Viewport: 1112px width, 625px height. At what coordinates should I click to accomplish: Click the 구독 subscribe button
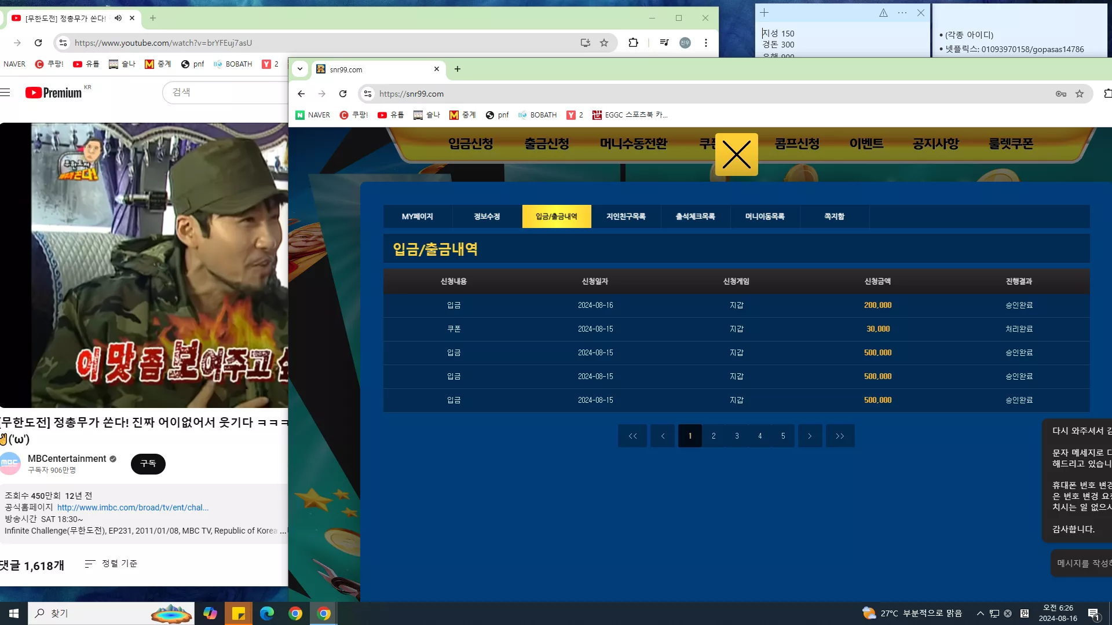click(x=148, y=464)
